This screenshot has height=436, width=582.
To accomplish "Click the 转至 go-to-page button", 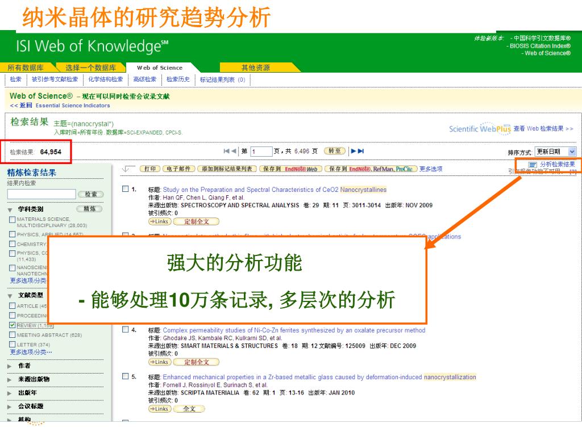I will [x=334, y=151].
